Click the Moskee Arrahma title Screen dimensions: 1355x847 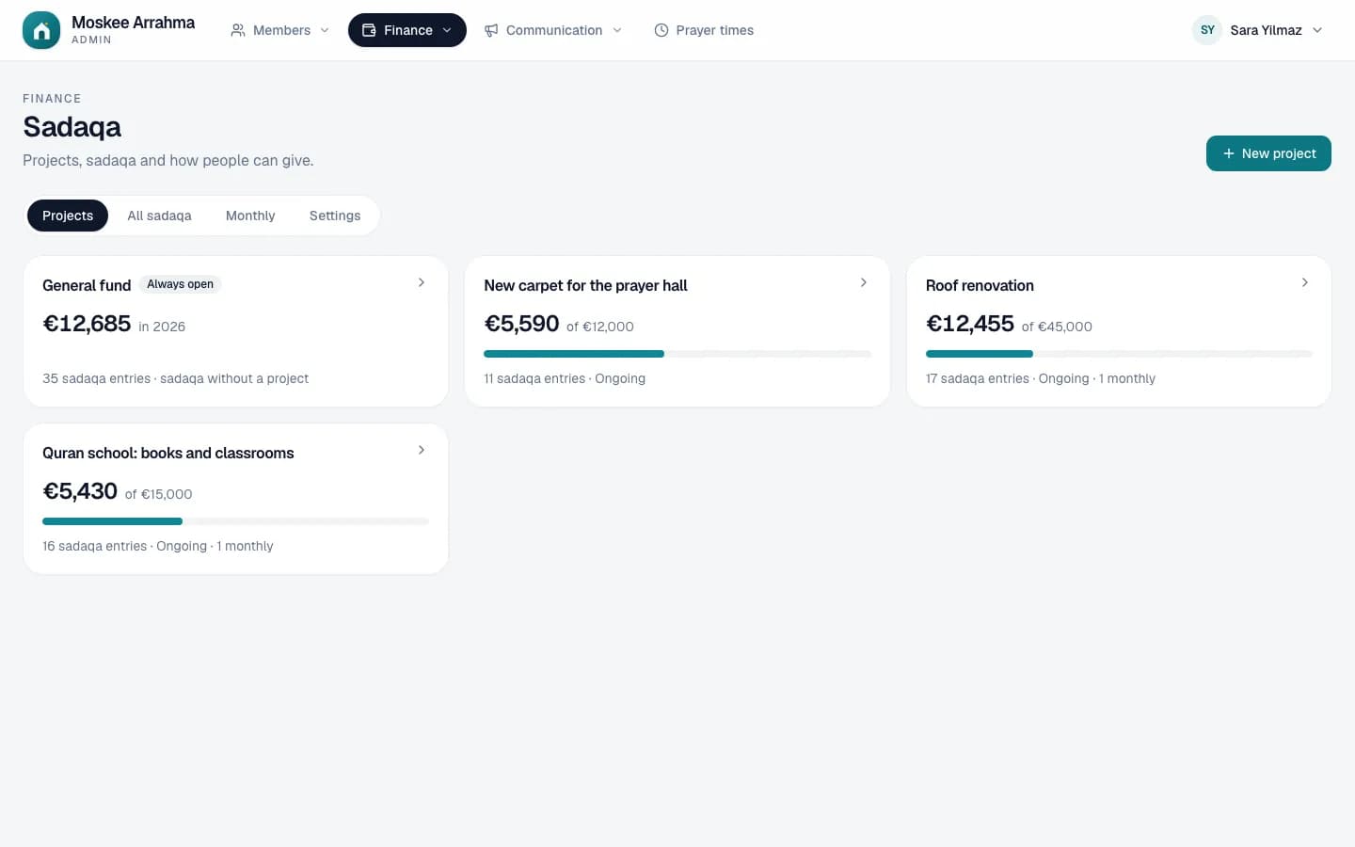[133, 23]
